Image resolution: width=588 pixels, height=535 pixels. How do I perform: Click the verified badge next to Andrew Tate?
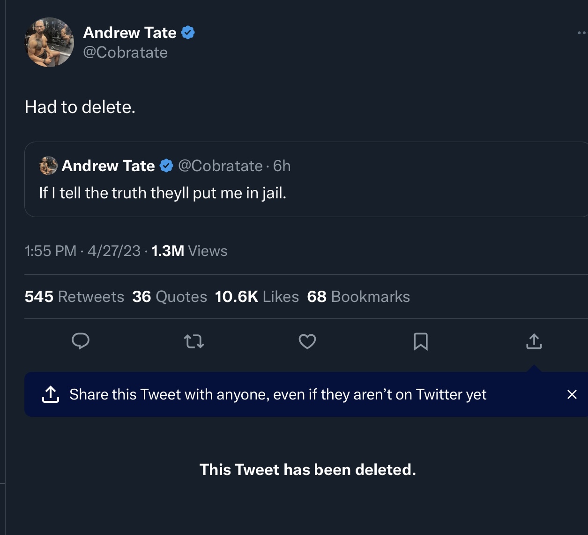click(x=189, y=32)
